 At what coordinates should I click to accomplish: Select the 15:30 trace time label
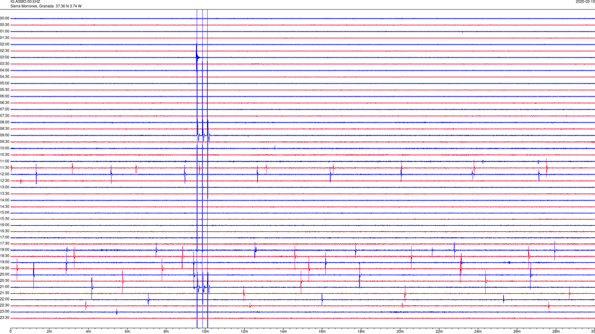tap(4, 219)
